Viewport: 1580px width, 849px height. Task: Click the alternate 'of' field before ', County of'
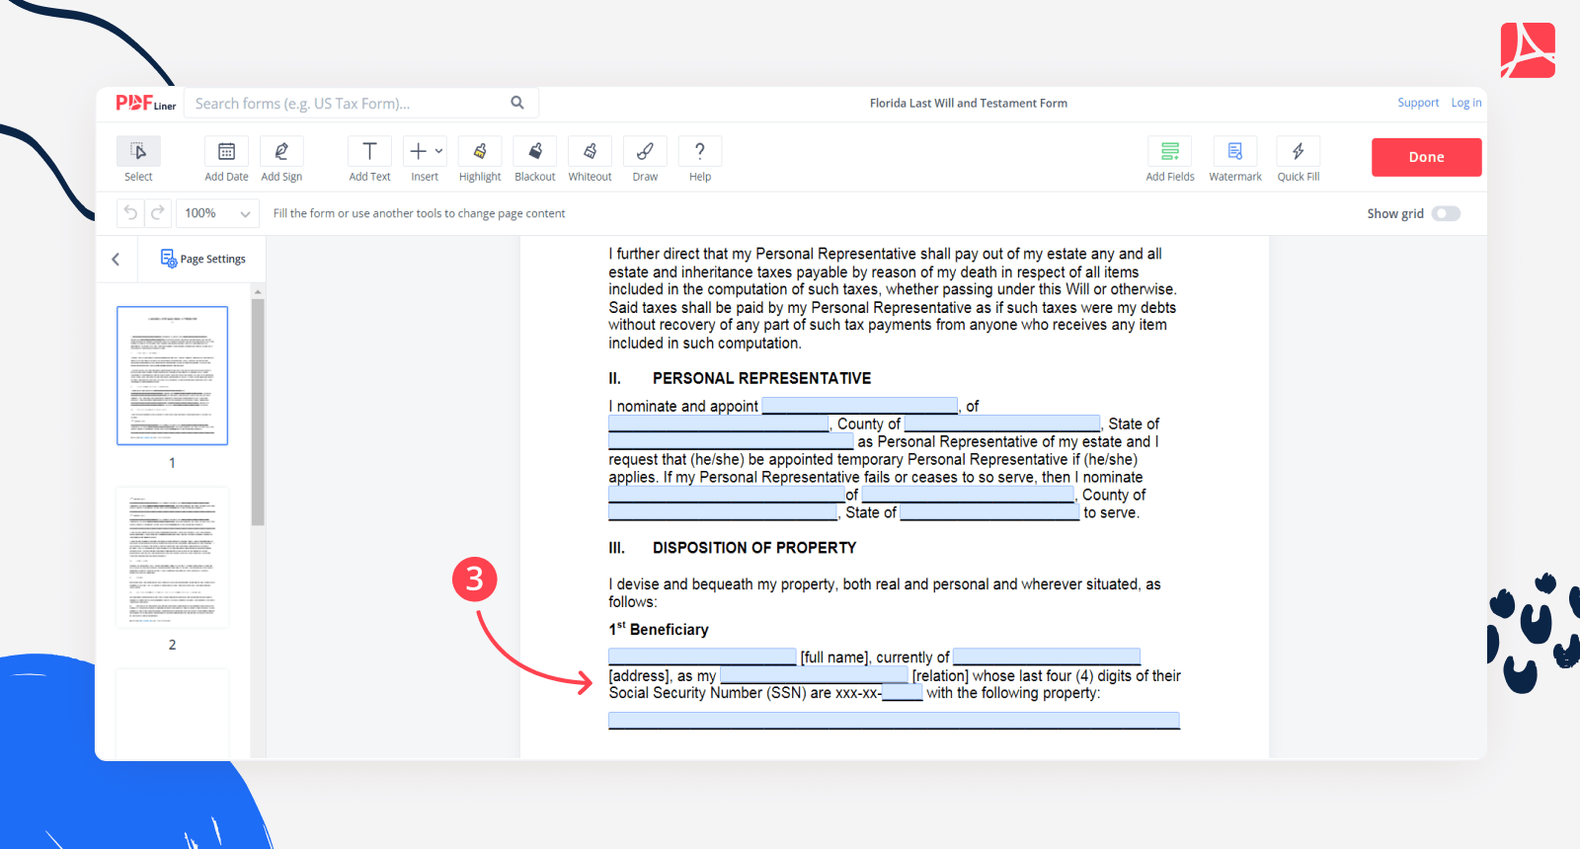pyautogui.click(x=968, y=495)
